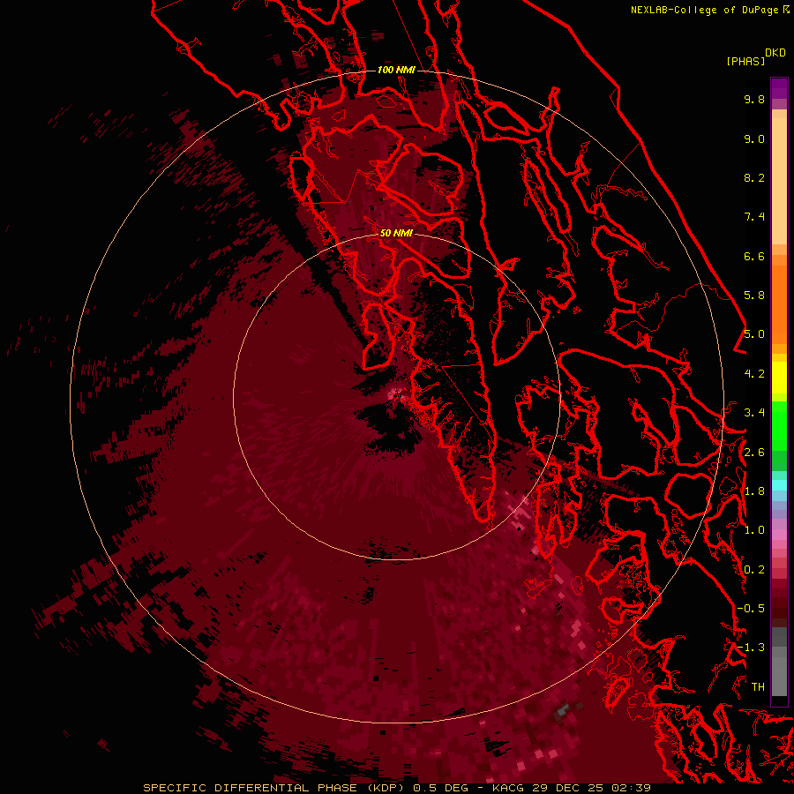
Task: Pick the bright green color in legend bar
Action: (779, 425)
